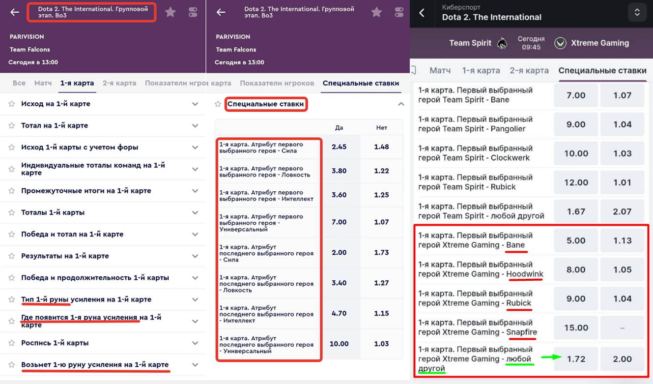
Task: Star 'Результаты на 1-й карте' market
Action: pos(12,256)
